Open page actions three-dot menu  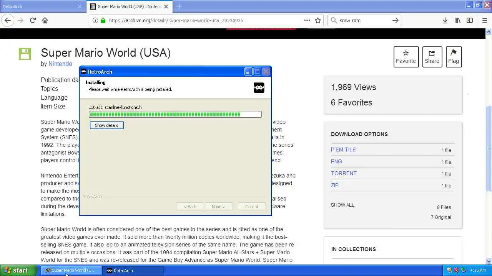(x=307, y=20)
